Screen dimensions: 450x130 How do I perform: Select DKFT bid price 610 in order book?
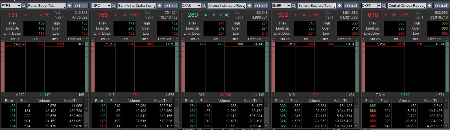395,44
